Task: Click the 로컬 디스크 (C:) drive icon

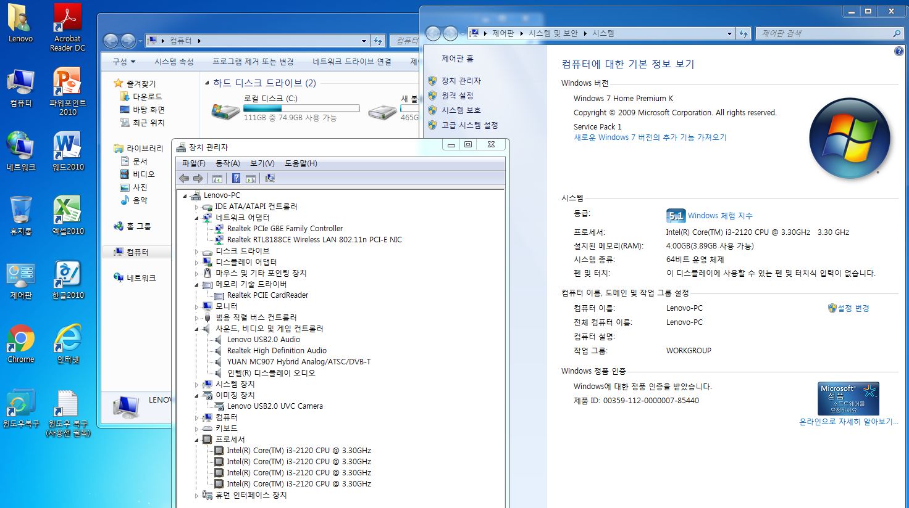Action: (225, 111)
